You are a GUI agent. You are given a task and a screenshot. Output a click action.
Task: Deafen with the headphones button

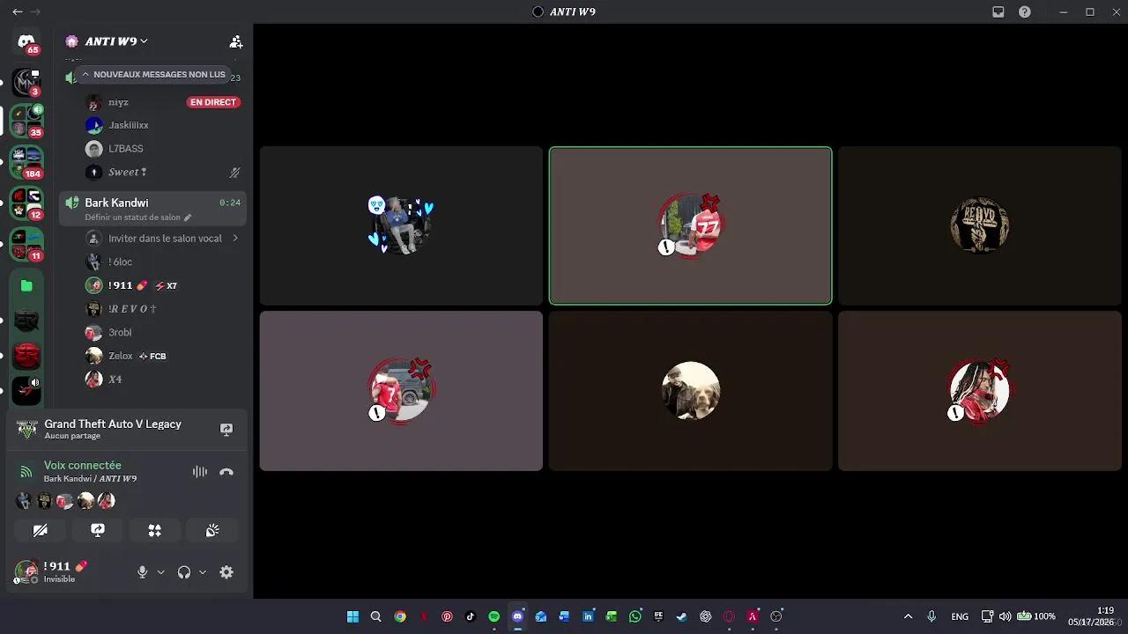pyautogui.click(x=183, y=572)
